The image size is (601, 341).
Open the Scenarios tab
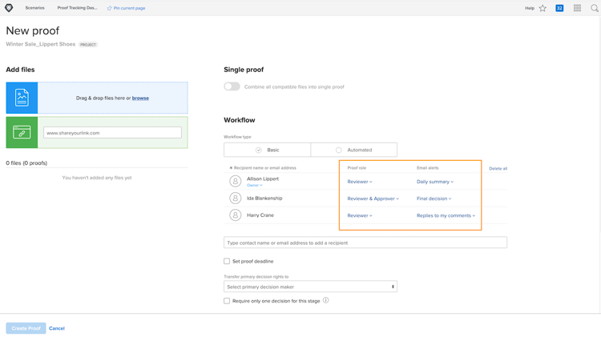click(x=34, y=8)
